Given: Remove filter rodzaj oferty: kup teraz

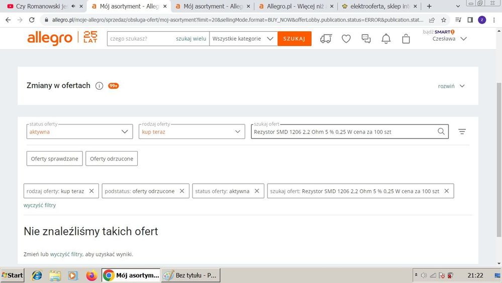Looking at the screenshot, I should pos(91,191).
